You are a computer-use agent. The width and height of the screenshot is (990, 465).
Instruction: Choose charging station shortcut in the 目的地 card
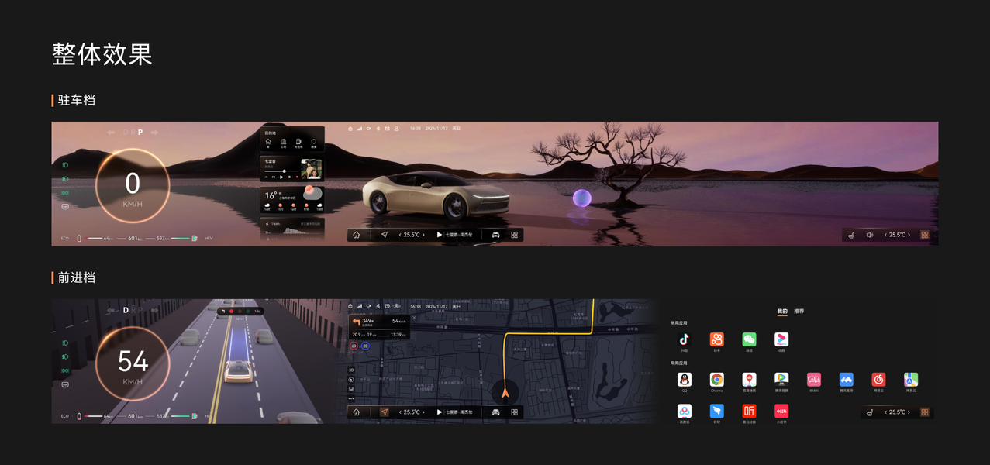point(298,143)
